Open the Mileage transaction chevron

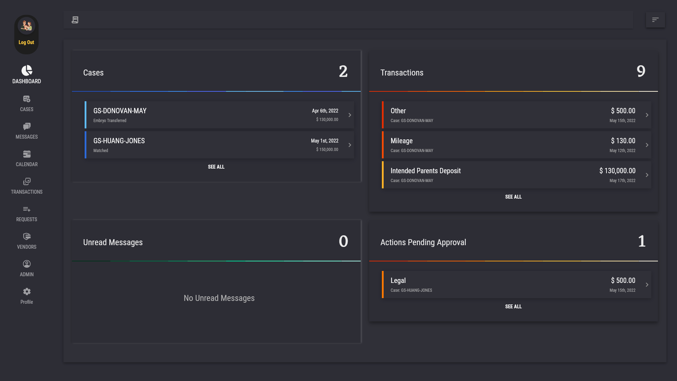click(647, 145)
